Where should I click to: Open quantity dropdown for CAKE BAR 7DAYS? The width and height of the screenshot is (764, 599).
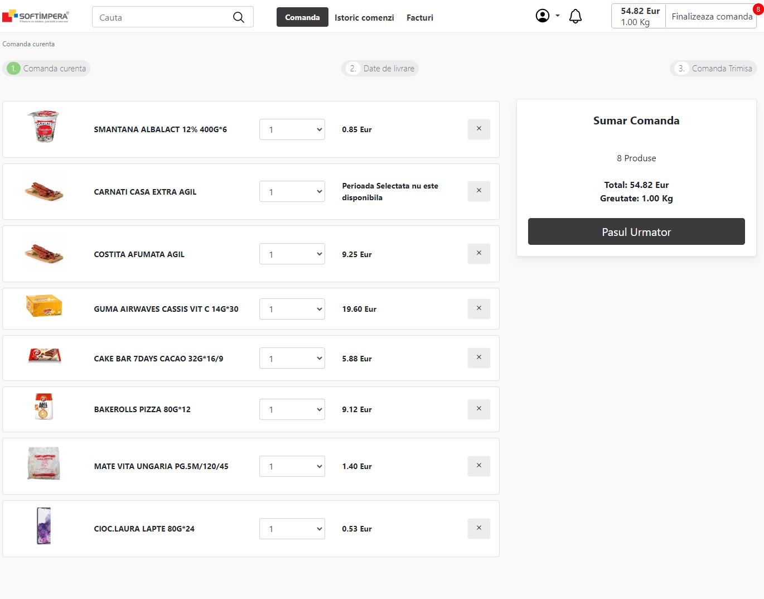pos(292,358)
